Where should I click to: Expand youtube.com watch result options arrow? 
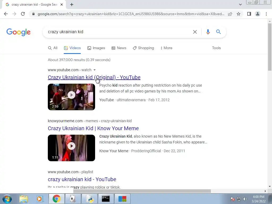click(x=95, y=70)
